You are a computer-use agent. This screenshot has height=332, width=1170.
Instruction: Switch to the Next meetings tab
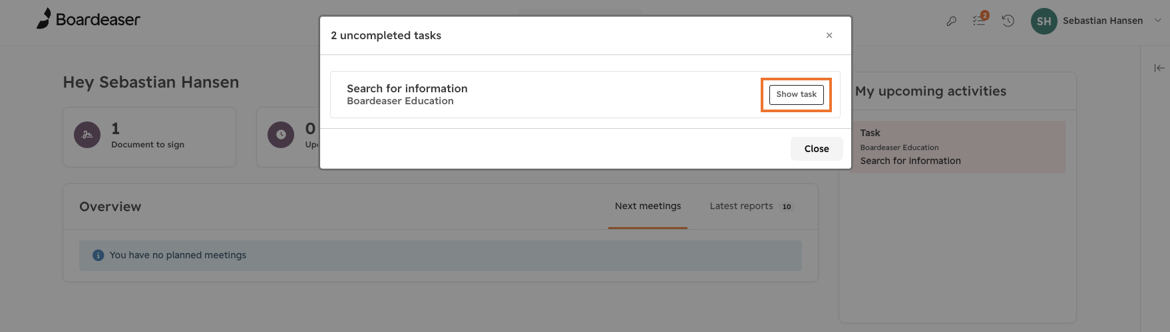[x=648, y=207]
